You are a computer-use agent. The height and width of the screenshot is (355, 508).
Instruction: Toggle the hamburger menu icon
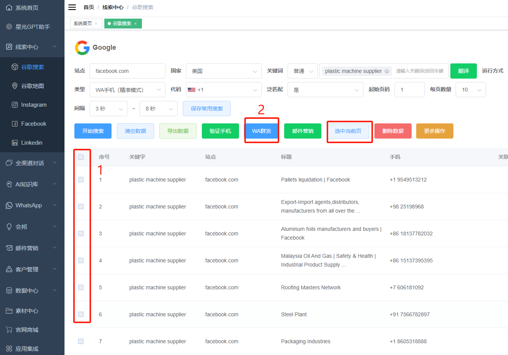click(72, 7)
